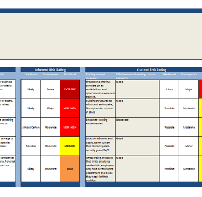Select the Severe consequence cell
This screenshot has width=202, height=197.
(x=51, y=89)
